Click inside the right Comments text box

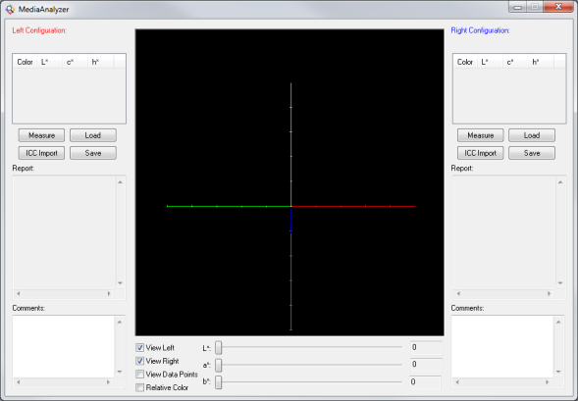coord(502,346)
